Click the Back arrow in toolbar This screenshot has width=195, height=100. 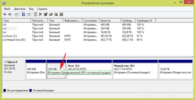pyautogui.click(x=5, y=14)
